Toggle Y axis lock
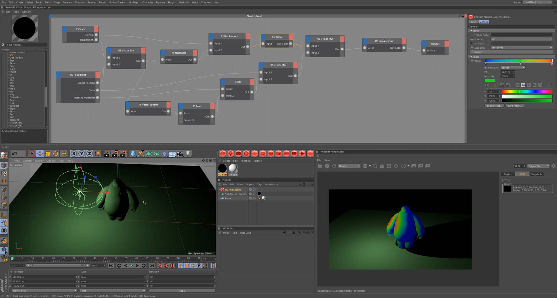The width and height of the screenshot is (557, 298). point(82,153)
